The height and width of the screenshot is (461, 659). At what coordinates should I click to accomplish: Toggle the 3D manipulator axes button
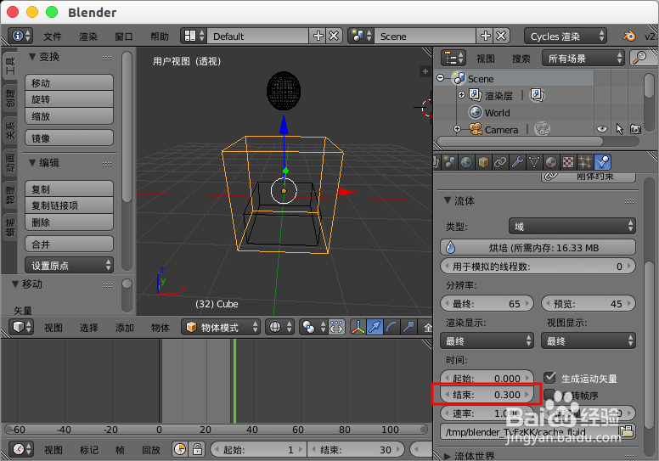(x=358, y=327)
